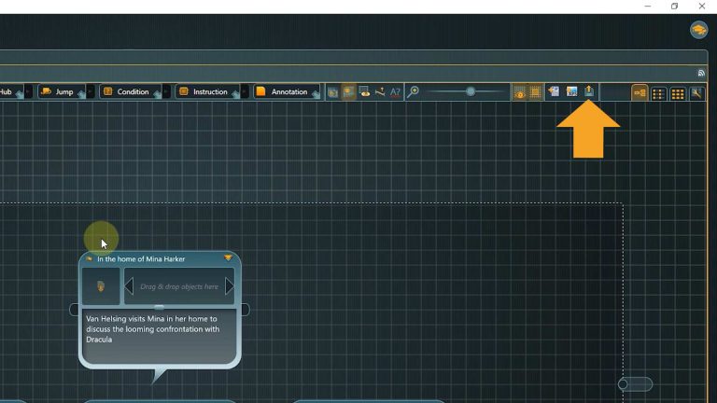Screen dimensions: 717x403
Task: Expand the node's orange dropdown triangle
Action: (228, 258)
